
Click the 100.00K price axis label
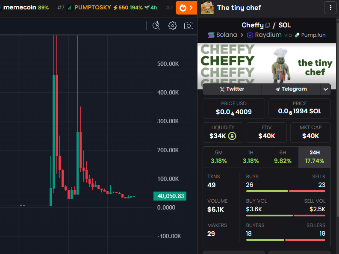[168, 179]
